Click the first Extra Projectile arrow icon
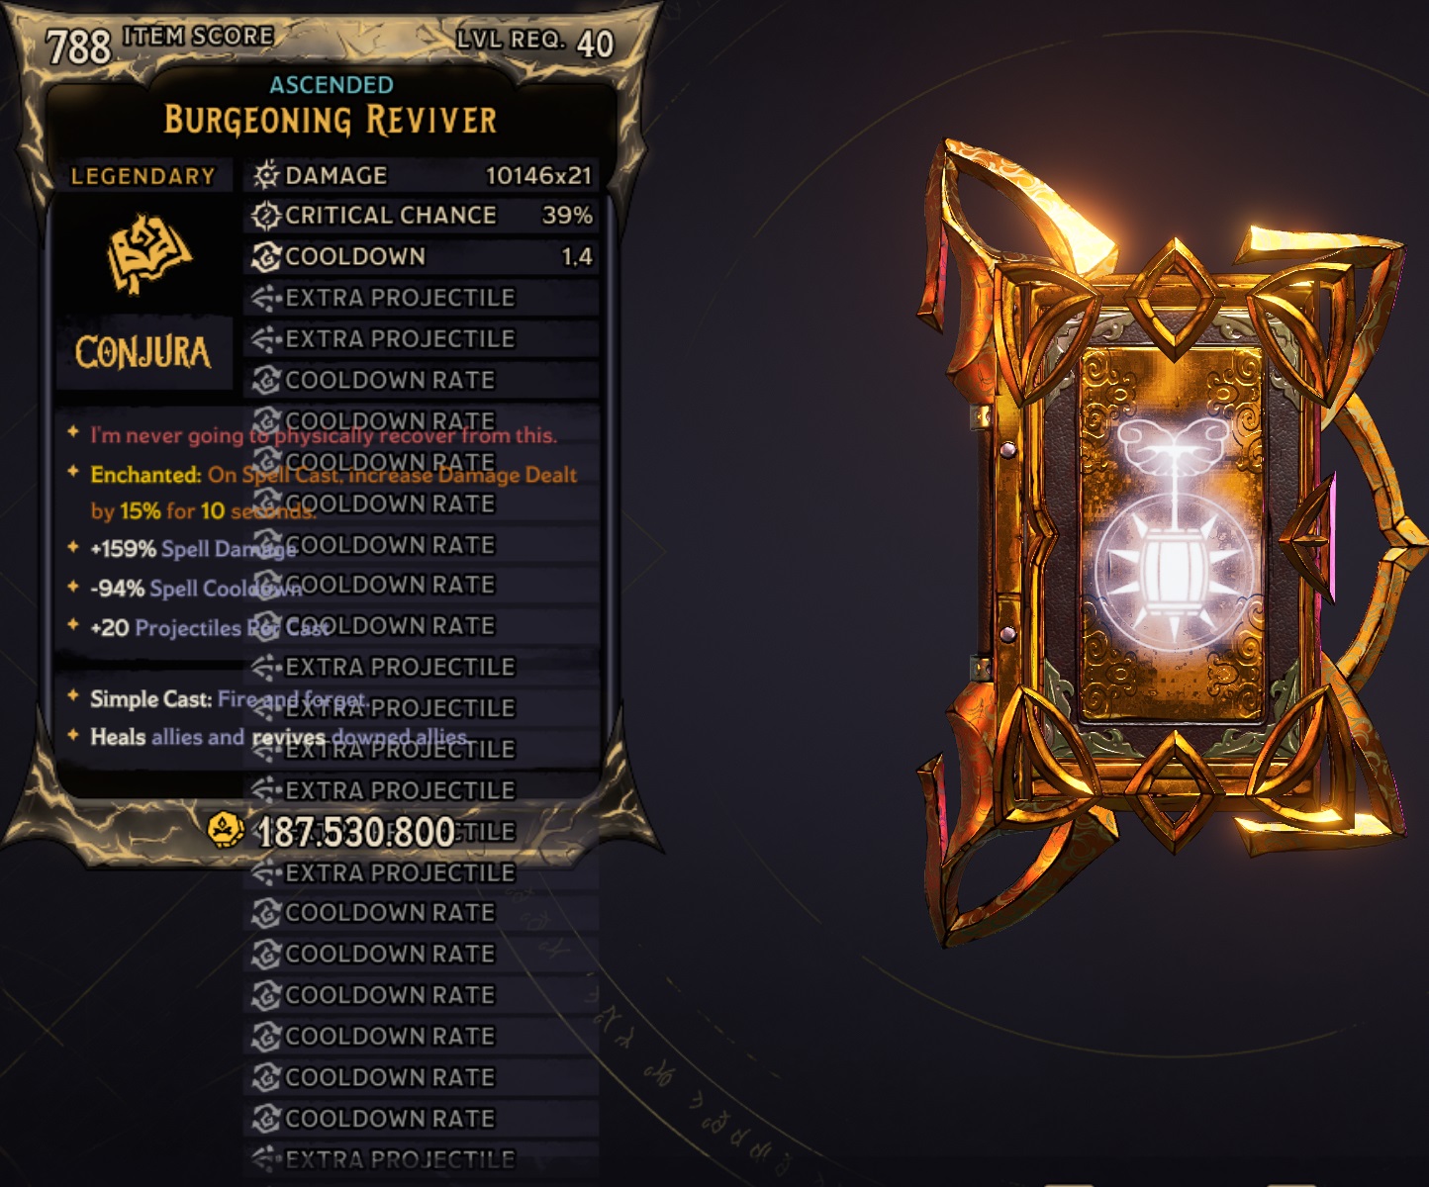The height and width of the screenshot is (1187, 1429). coord(265,298)
